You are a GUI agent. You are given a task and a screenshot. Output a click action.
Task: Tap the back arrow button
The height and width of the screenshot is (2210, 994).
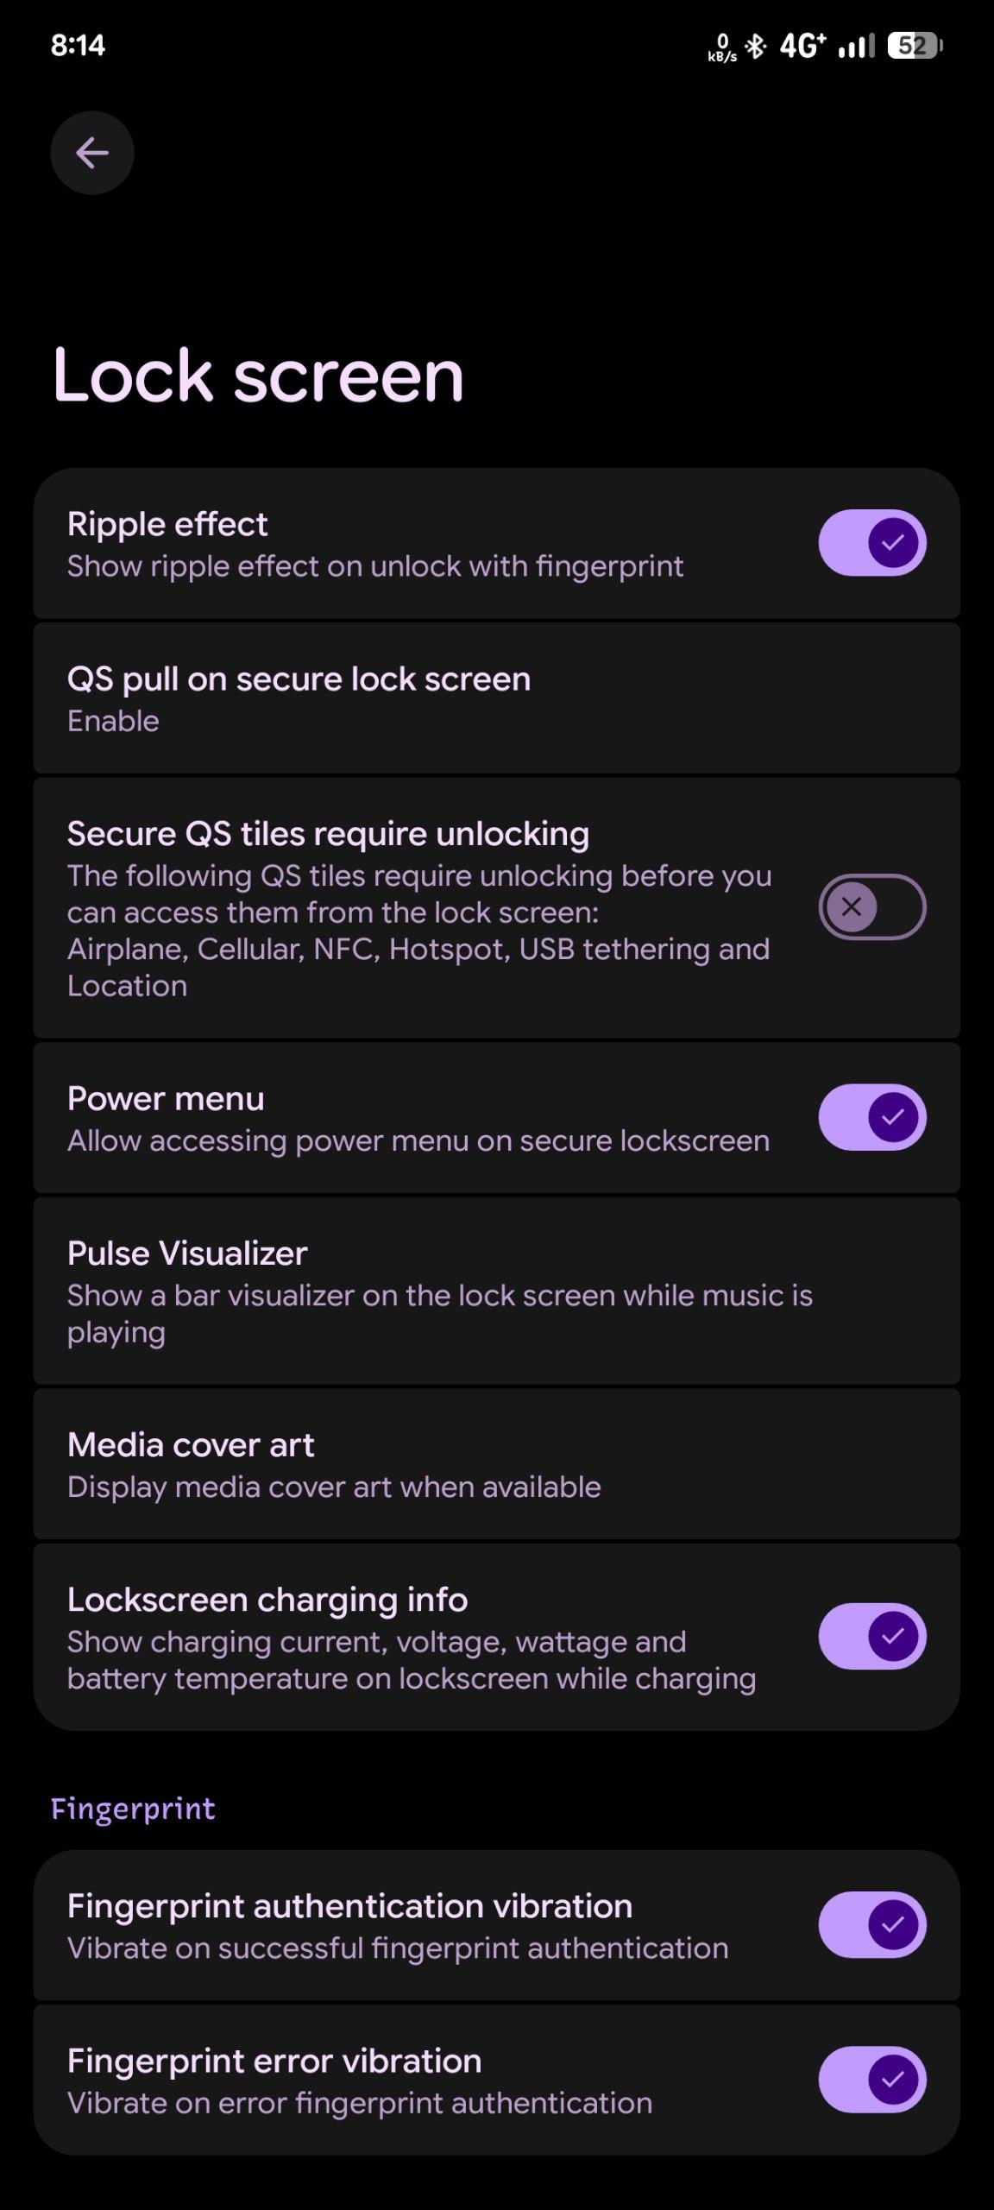click(x=92, y=153)
